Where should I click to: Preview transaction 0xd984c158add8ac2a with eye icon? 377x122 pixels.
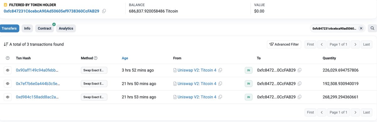click(x=8, y=97)
